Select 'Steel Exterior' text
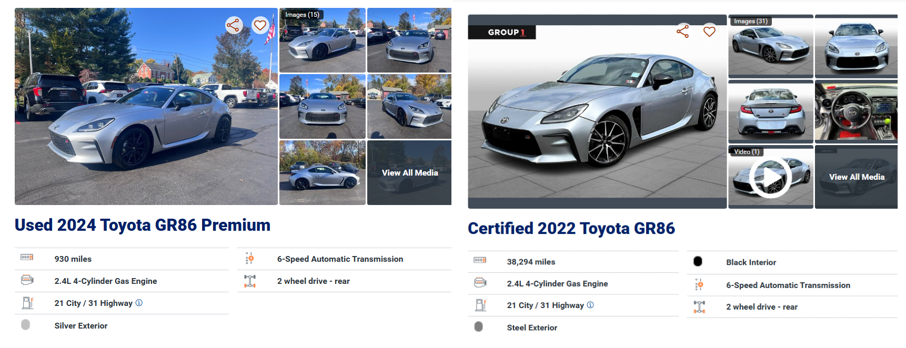906x348 pixels. pos(532,327)
